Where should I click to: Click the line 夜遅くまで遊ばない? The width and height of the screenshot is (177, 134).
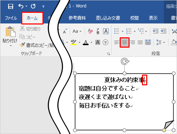click(104, 97)
